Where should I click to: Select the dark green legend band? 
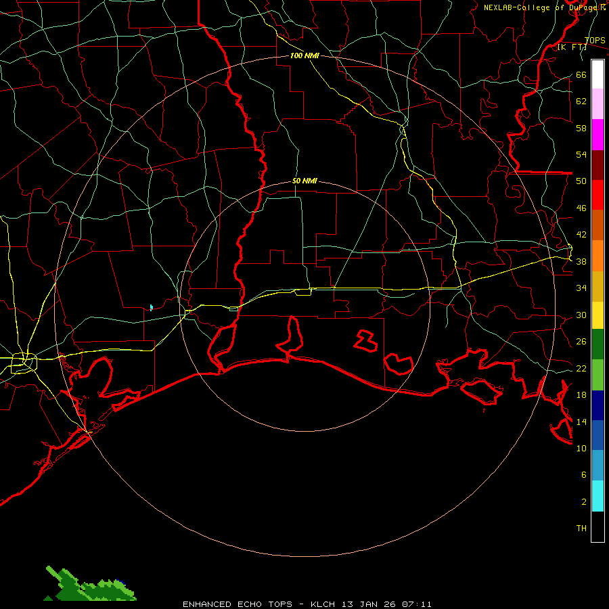(x=597, y=344)
